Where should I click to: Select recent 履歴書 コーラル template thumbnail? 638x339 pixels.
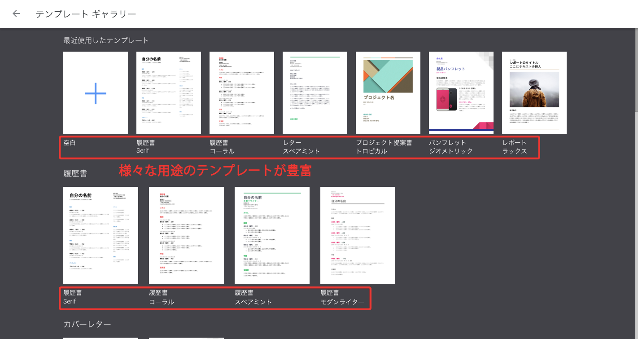point(242,93)
